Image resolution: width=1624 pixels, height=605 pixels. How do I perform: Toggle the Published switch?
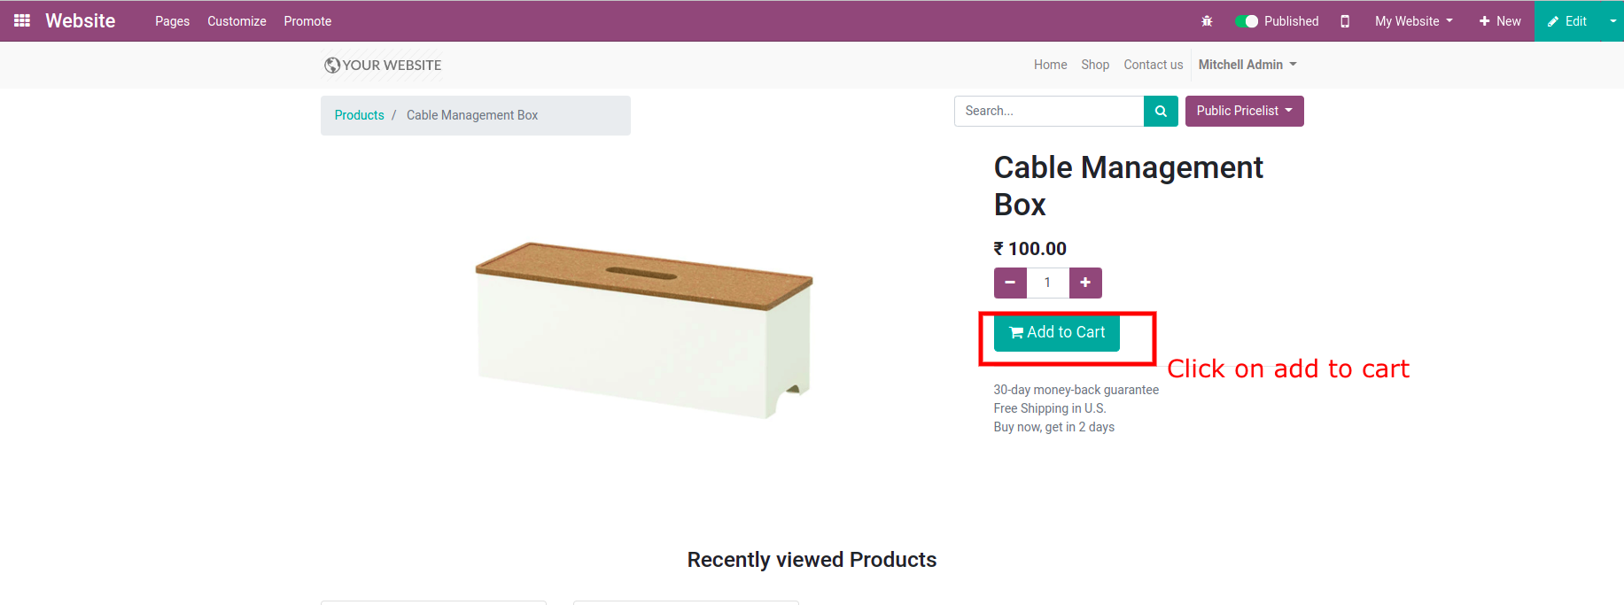tap(1247, 21)
